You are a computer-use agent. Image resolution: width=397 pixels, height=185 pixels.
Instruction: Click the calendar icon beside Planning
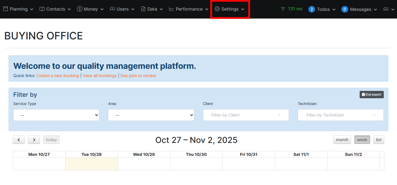[x=6, y=9]
